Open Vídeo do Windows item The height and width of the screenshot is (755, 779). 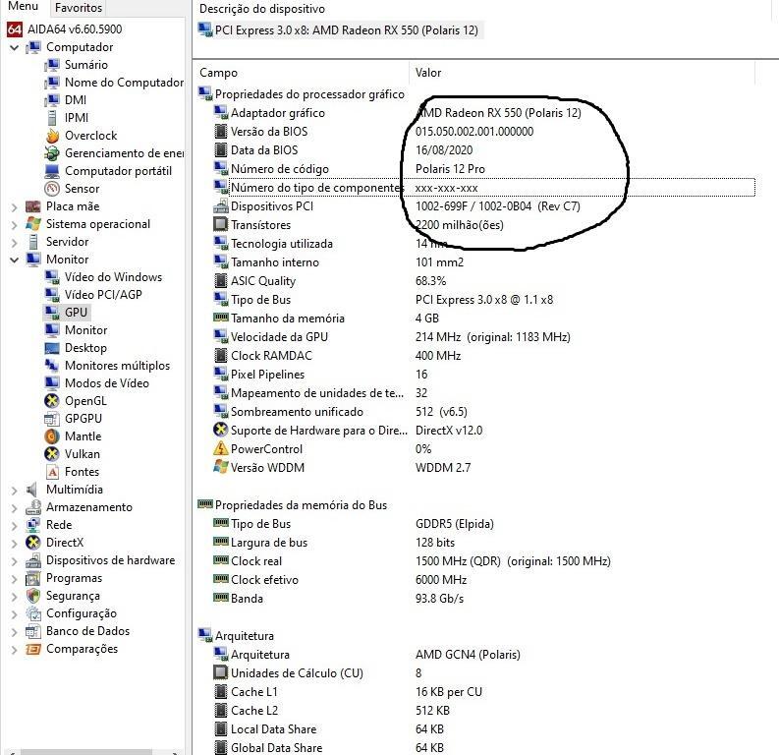(113, 277)
